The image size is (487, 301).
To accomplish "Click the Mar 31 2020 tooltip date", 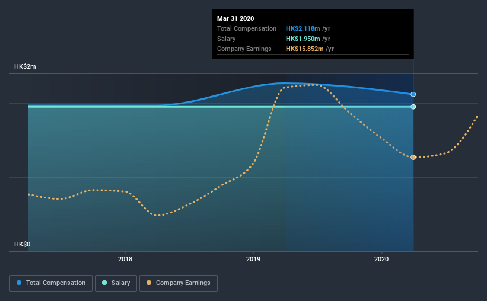I will tap(235, 18).
